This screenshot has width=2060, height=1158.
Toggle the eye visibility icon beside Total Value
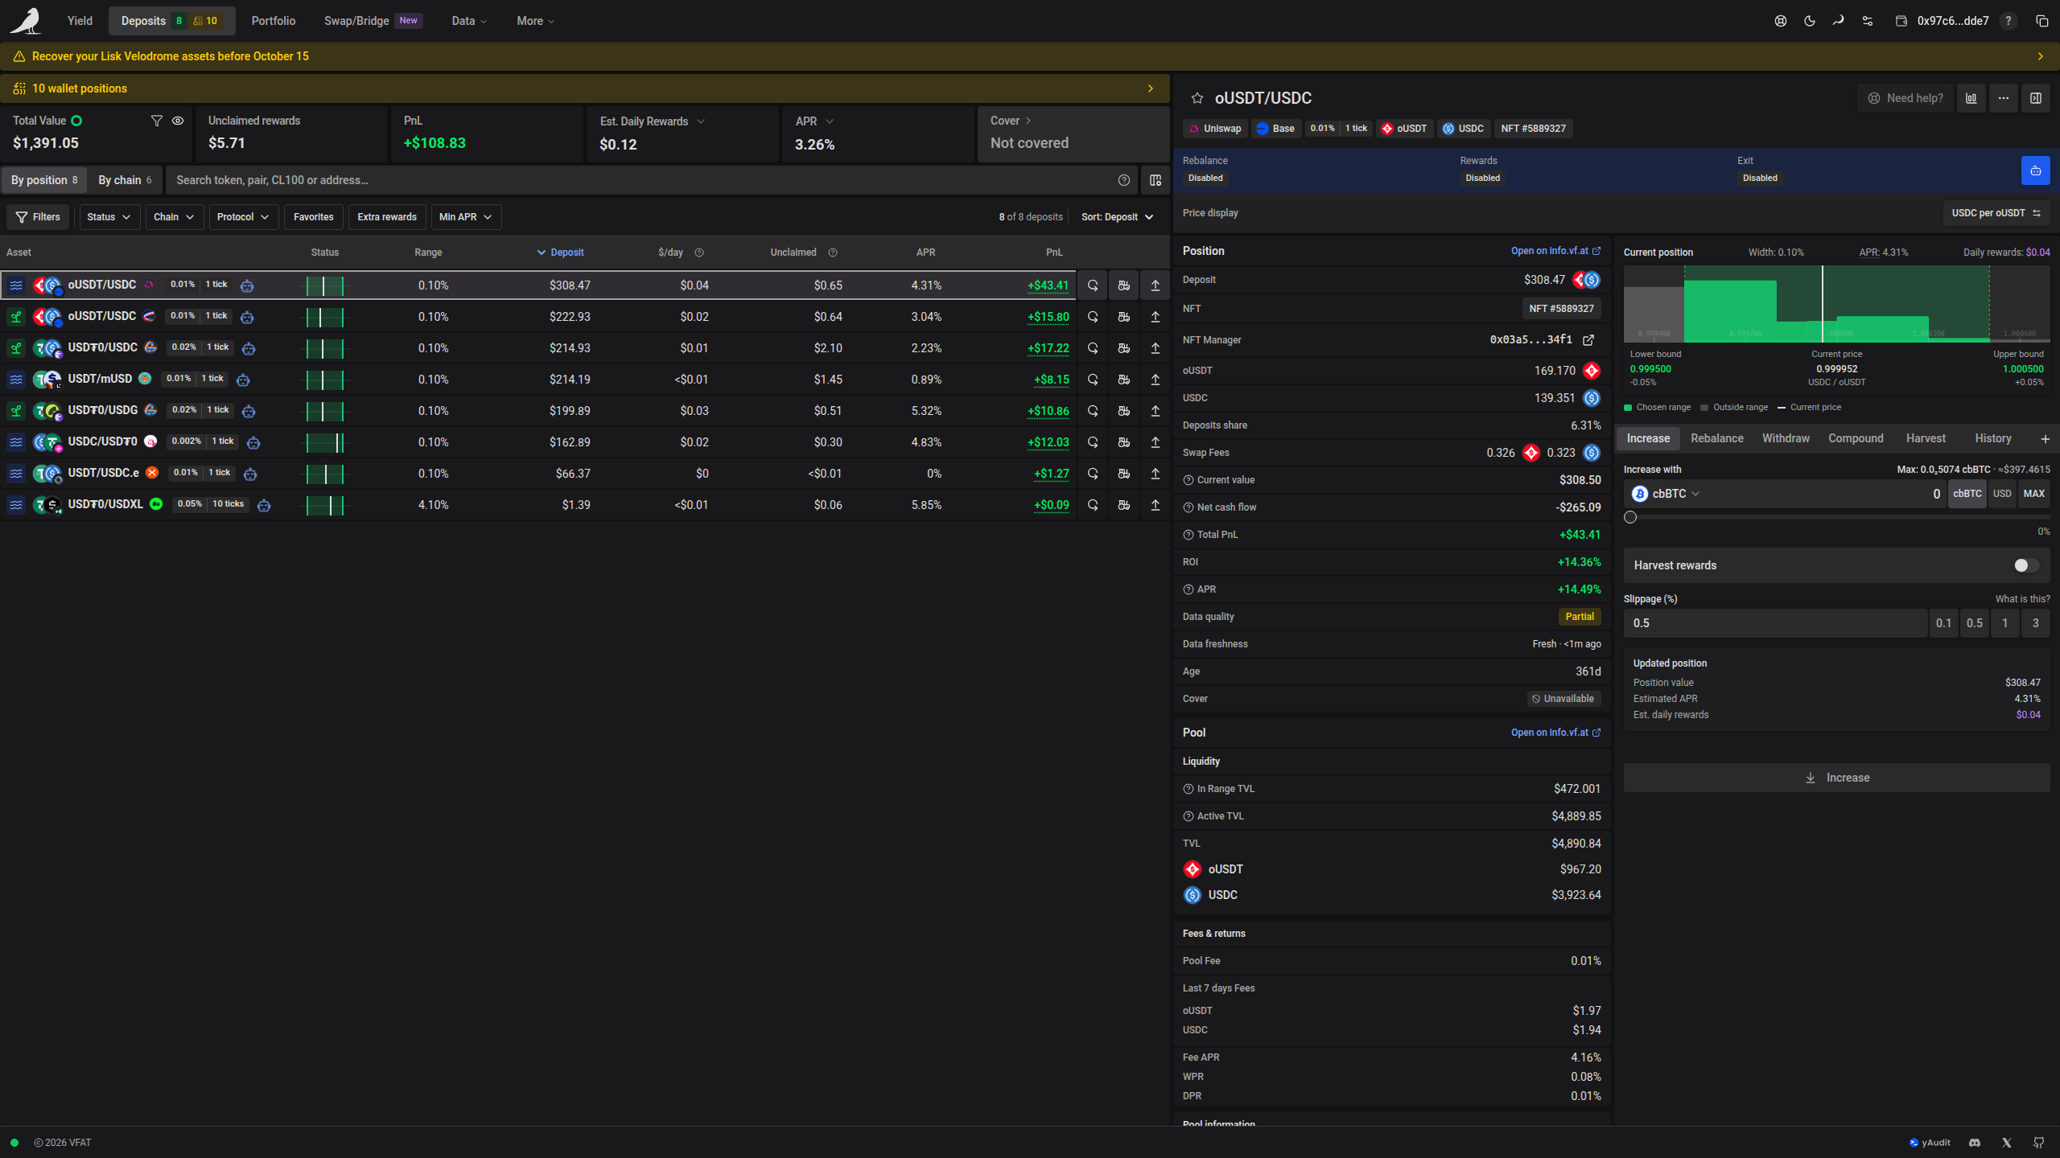tap(178, 121)
